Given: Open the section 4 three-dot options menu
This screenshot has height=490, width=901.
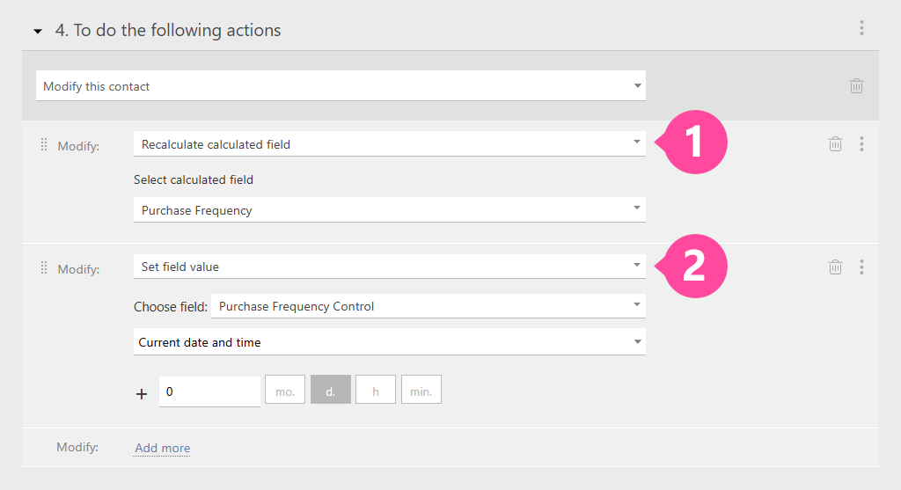Looking at the screenshot, I should click(861, 28).
